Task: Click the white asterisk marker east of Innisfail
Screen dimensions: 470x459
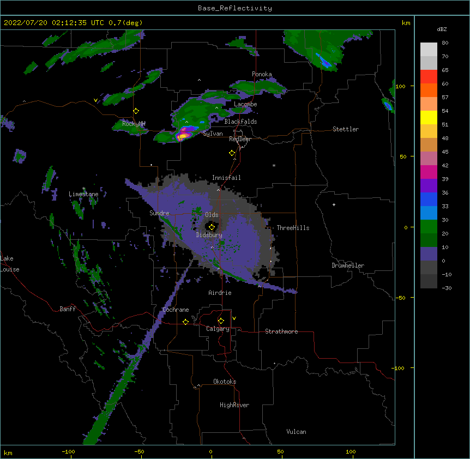Action: point(274,165)
